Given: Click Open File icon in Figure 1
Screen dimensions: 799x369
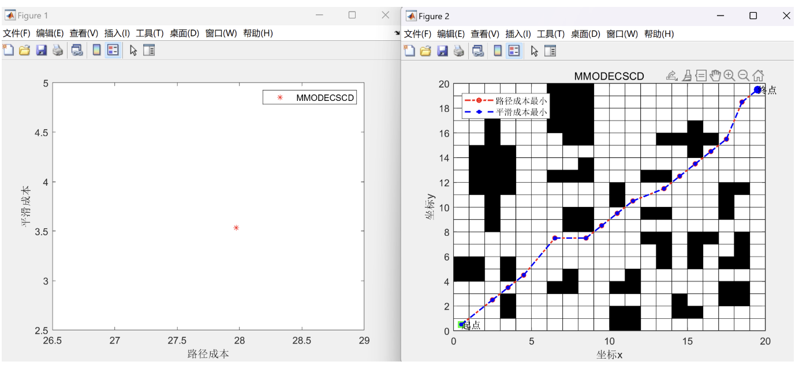Looking at the screenshot, I should (24, 51).
